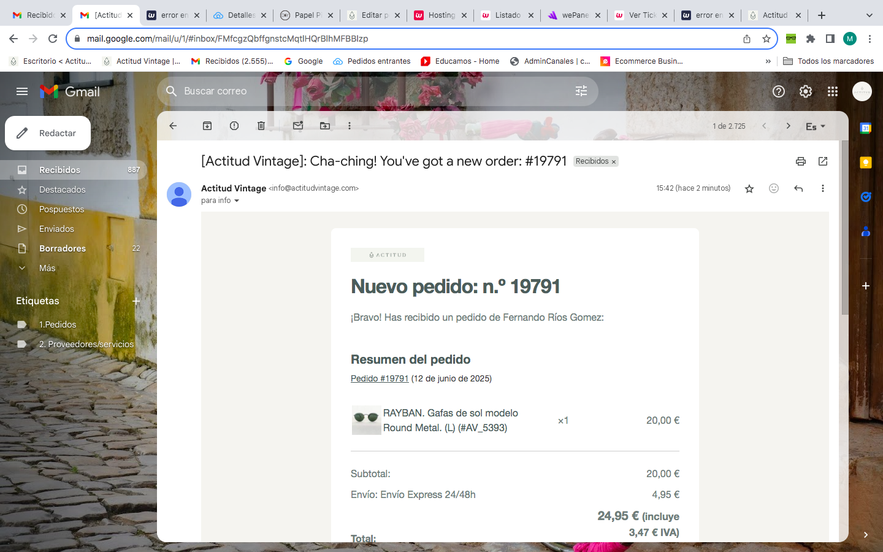Open Pedidos entrantes bookmark
The height and width of the screenshot is (552, 883).
[372, 61]
